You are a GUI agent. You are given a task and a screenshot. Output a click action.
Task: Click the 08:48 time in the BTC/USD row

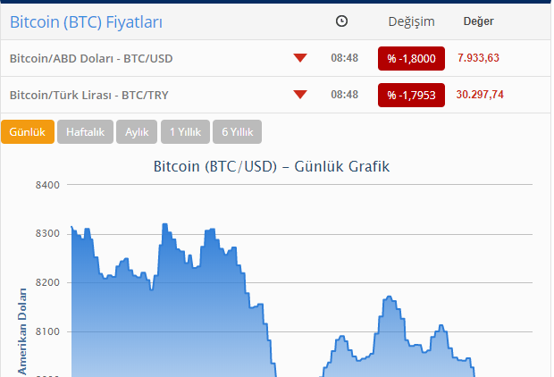click(345, 58)
